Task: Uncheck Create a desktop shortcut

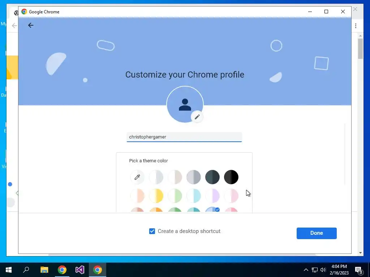Action: pyautogui.click(x=152, y=231)
